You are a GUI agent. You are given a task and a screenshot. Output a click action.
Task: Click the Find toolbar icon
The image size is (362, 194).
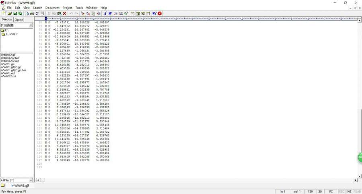[x=82, y=13]
